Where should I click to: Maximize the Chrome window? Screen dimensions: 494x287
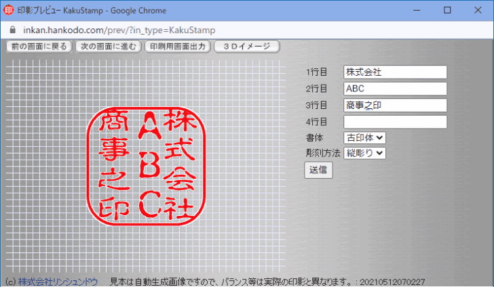point(446,10)
